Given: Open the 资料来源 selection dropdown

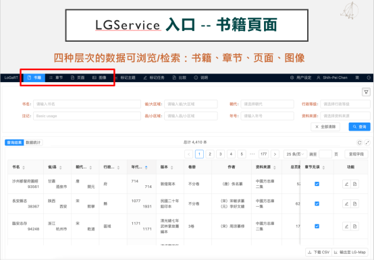Looking at the screenshot, I should pos(345,116).
